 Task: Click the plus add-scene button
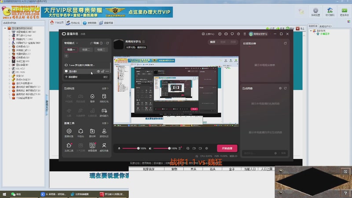(x=66, y=56)
